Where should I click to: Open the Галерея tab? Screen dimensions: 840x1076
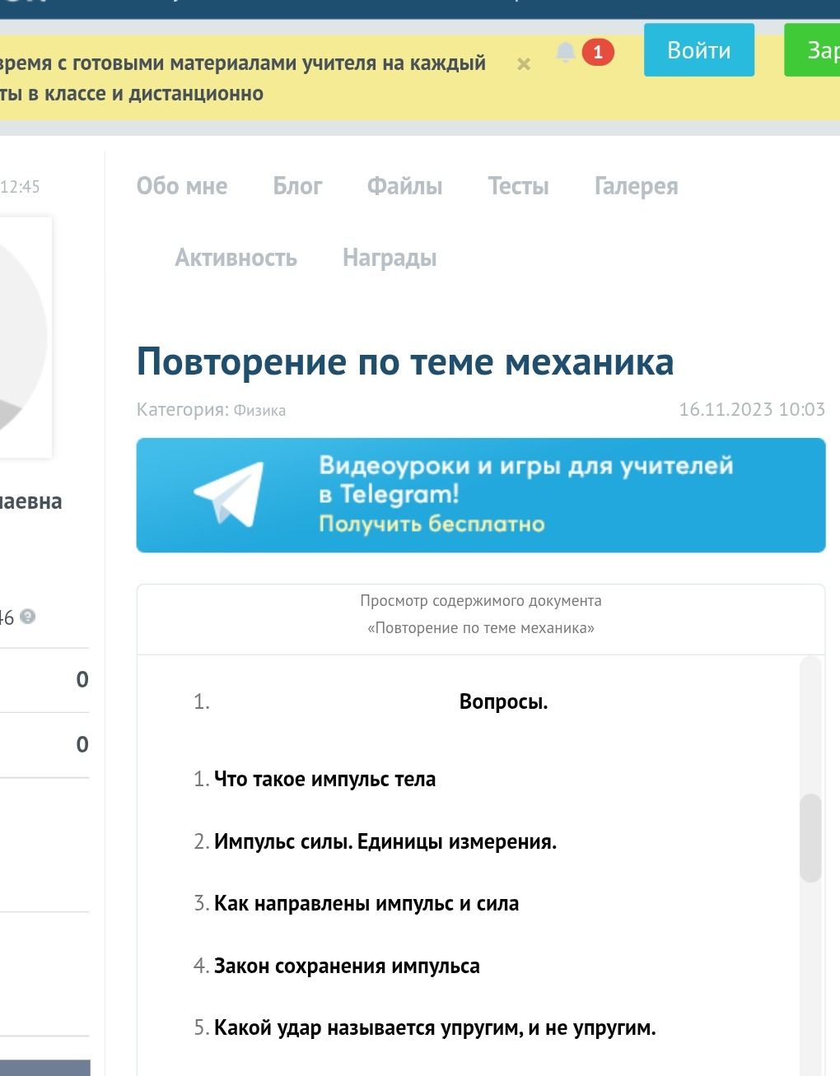pos(637,186)
